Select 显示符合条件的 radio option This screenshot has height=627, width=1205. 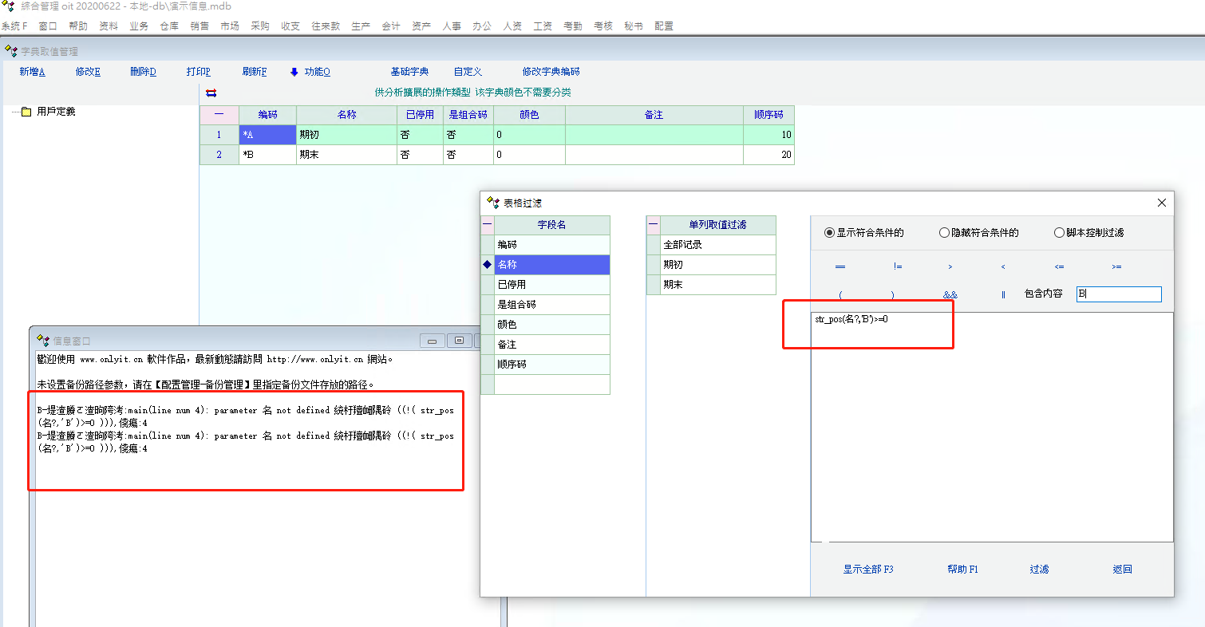coord(830,233)
